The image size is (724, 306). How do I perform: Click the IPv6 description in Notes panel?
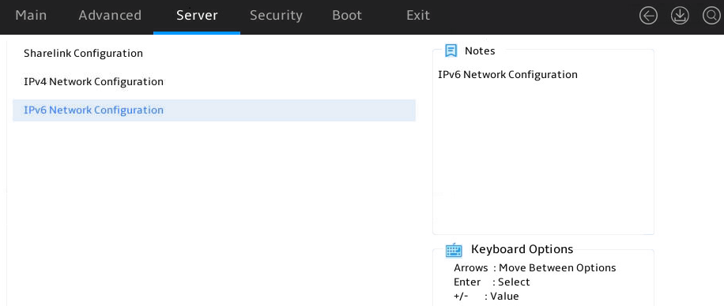pos(507,75)
